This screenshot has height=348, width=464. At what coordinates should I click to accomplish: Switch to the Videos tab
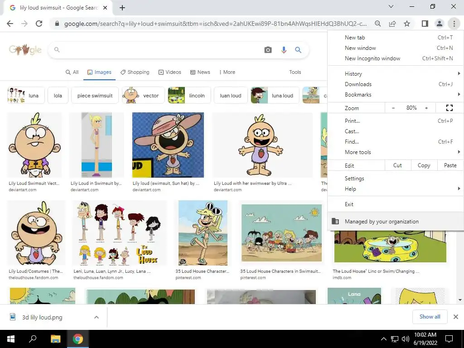click(170, 72)
